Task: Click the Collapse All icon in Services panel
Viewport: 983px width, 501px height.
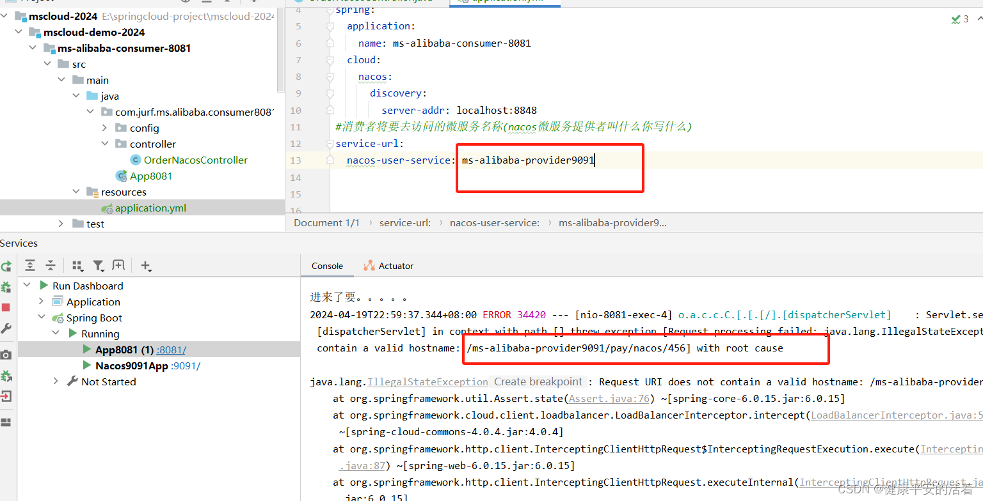Action: [x=50, y=265]
